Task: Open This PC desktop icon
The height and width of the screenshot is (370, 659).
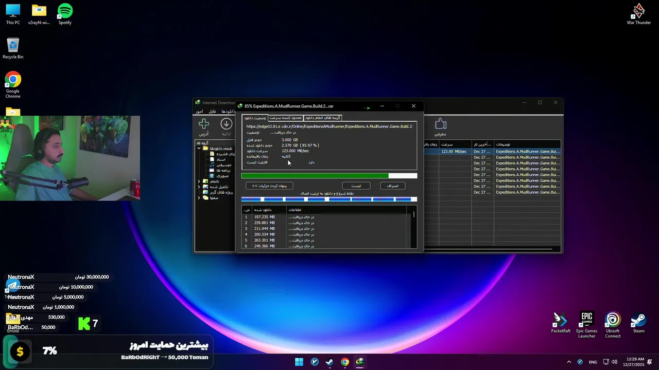Action: [x=13, y=14]
